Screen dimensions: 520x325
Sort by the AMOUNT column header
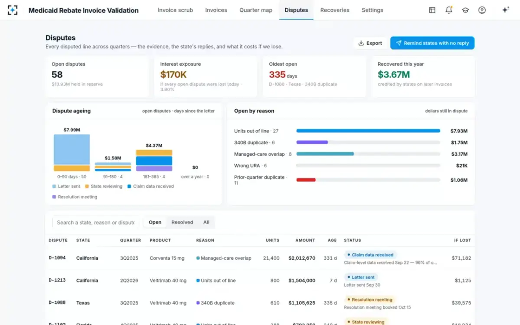(x=305, y=240)
